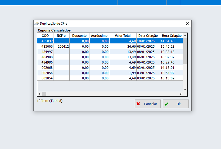Image resolution: width=221 pixels, height=149 pixels.
Task: Select the row with COO 002054
Action: click(47, 78)
